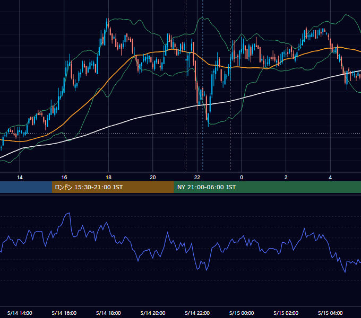Click the 5/14 20:00 label on lower axis
The width and height of the screenshot is (361, 318).
[x=153, y=313]
